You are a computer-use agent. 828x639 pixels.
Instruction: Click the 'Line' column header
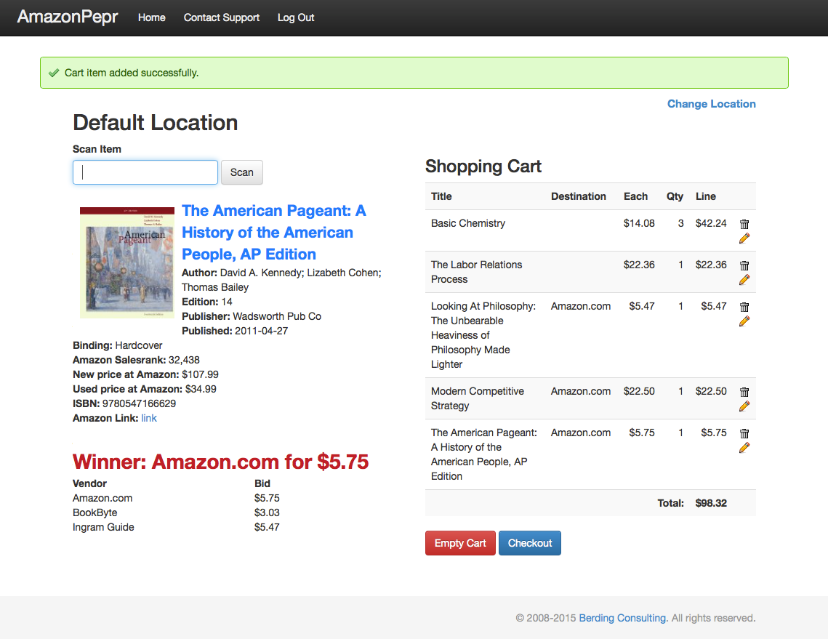tap(705, 196)
